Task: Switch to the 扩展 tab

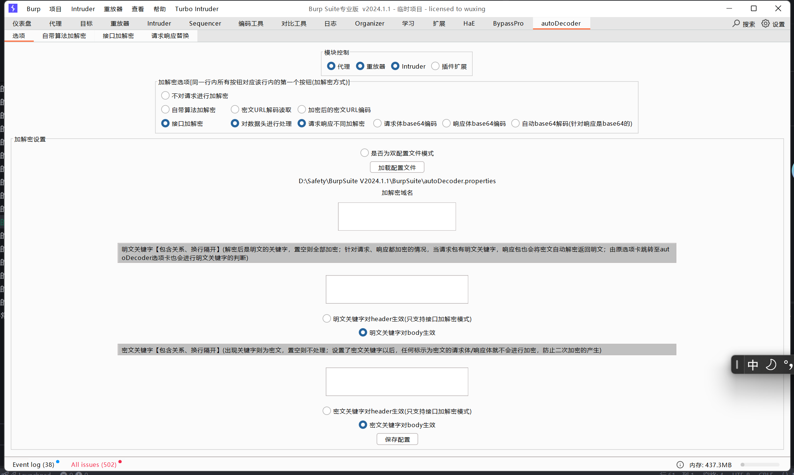Action: click(439, 23)
